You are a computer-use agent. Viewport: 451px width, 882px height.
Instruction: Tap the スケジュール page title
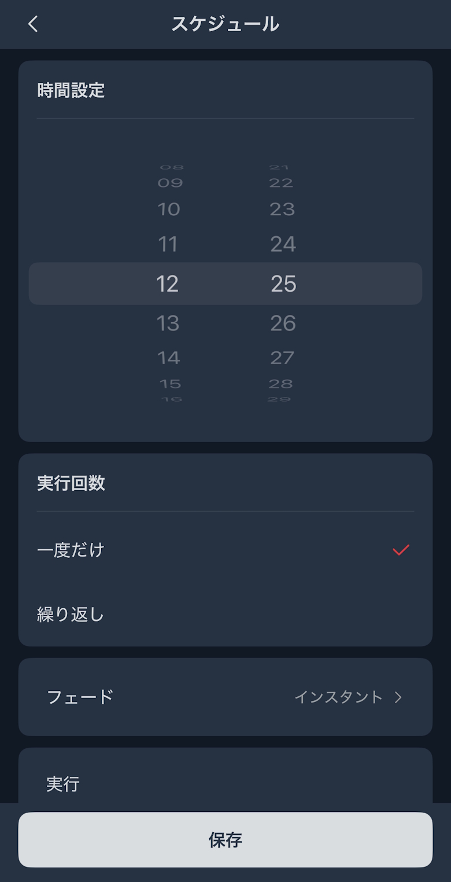226,24
